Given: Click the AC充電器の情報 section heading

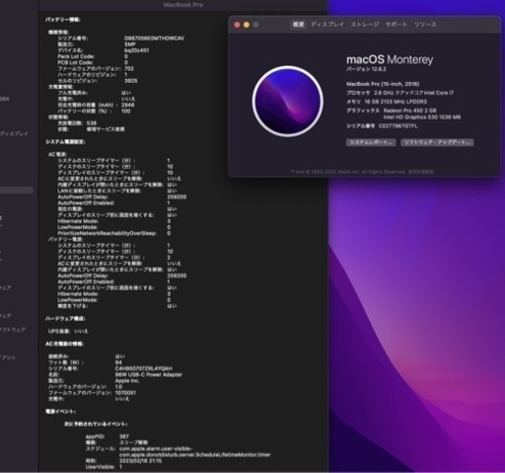Looking at the screenshot, I should tap(64, 344).
